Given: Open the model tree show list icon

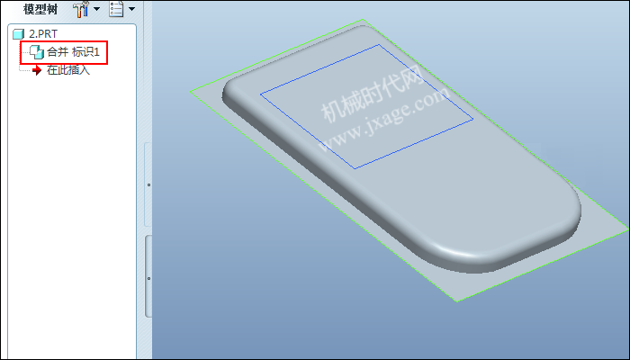Looking at the screenshot, I should click(116, 9).
